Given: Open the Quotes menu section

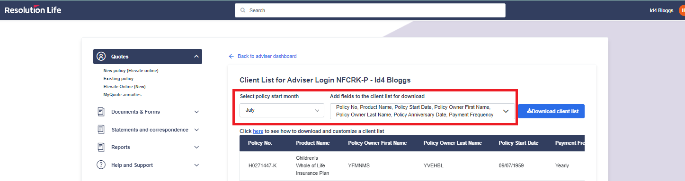Looking at the screenshot, I should (x=148, y=57).
